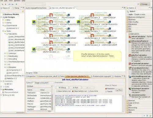Collapse the Experimental folder
Screen dimensions: 153x118
pyautogui.click(x=3, y=26)
